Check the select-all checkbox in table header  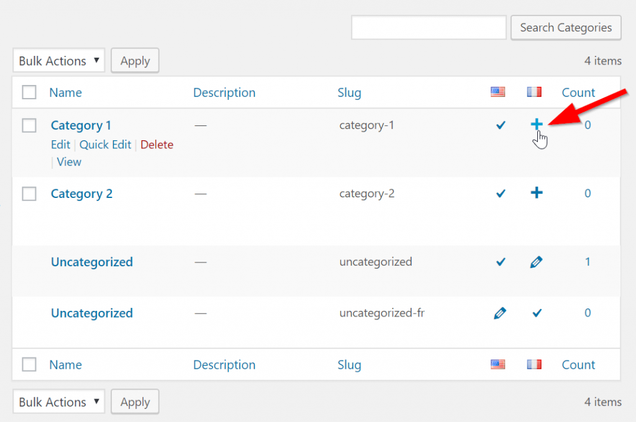[29, 91]
